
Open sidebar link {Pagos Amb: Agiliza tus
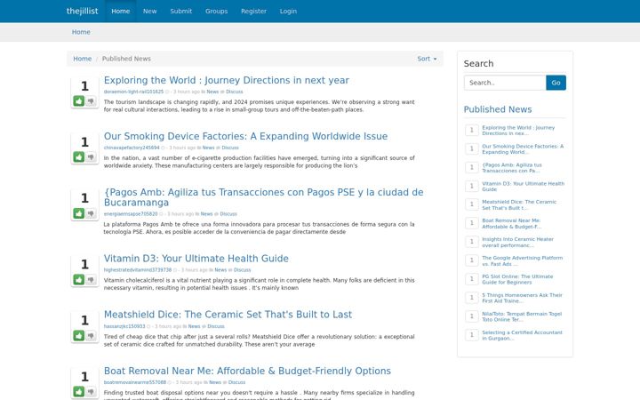[x=512, y=168]
